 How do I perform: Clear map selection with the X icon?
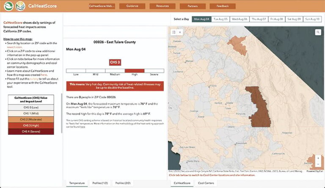pos(180,32)
